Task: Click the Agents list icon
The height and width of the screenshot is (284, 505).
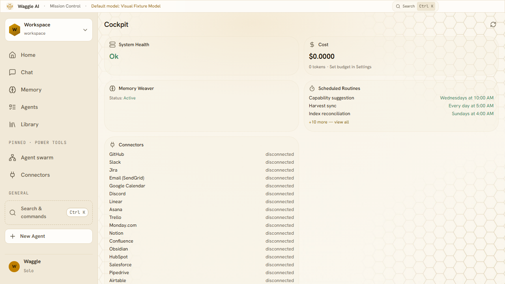Action: tap(13, 107)
